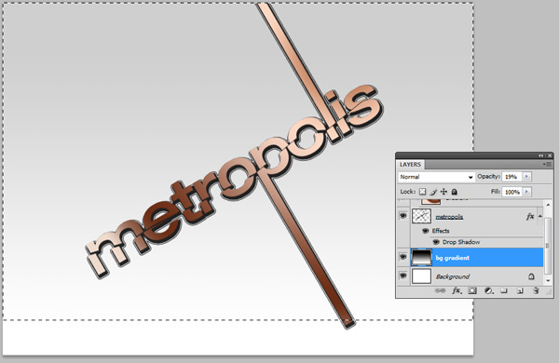Screen dimensions: 559x363
Task: Create a new group folder icon
Action: (x=504, y=290)
